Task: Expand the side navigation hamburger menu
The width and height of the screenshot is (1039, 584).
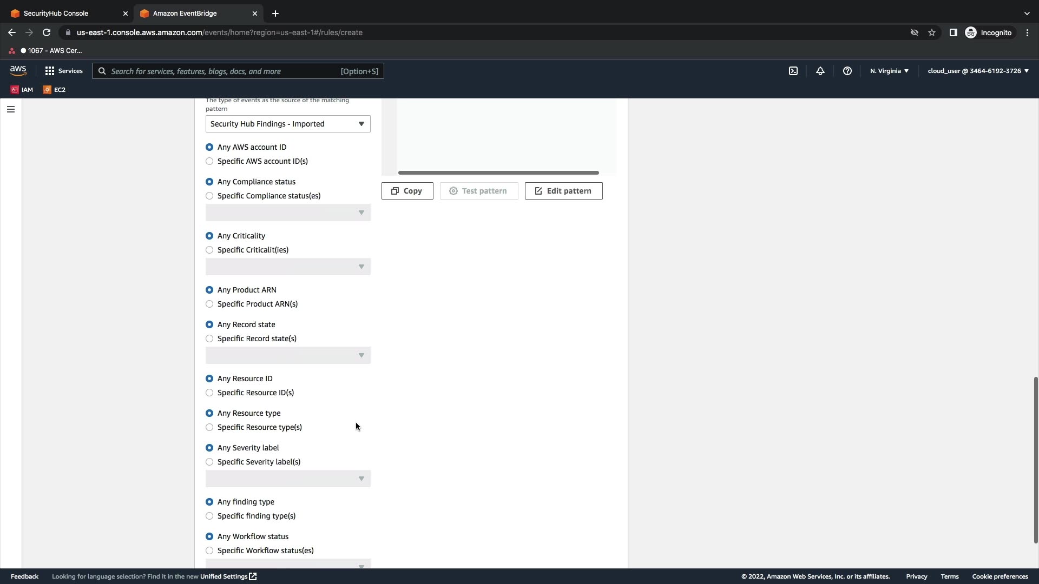Action: point(11,109)
